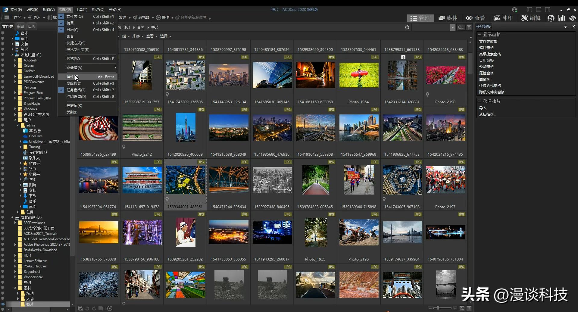Expand the 图像筐 submenu arrow
578x312 pixels.
[115, 68]
